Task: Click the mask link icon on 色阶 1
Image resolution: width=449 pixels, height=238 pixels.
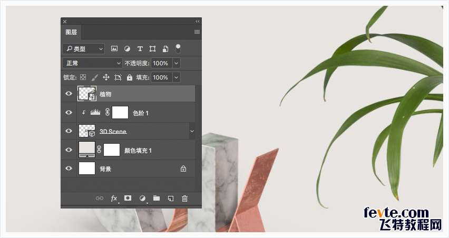Action: (x=108, y=112)
